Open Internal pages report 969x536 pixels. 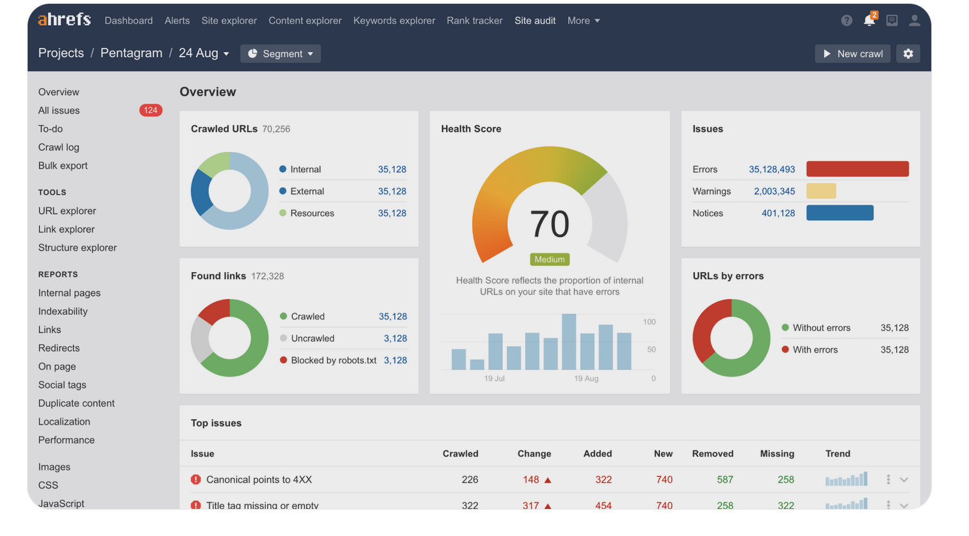pos(69,293)
